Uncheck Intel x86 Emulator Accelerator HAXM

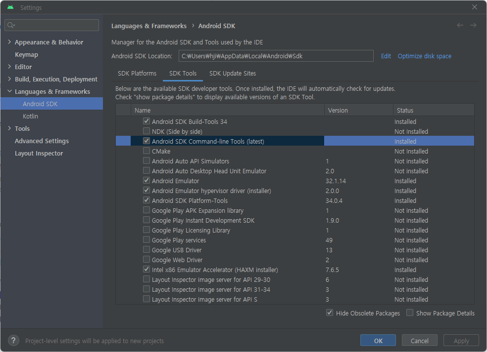tap(146, 269)
